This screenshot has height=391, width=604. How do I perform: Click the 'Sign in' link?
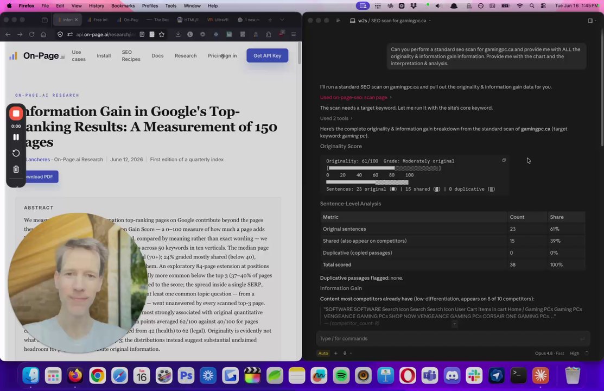(229, 55)
